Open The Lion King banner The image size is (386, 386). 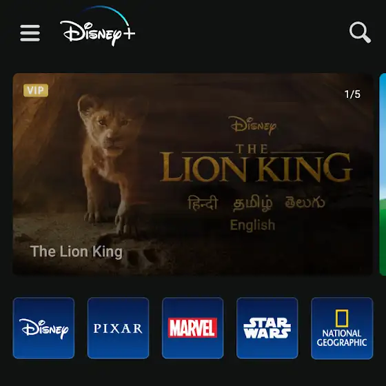coord(193,174)
